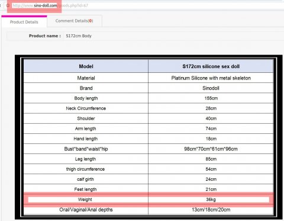Select the 'S172cm Body' product name text

click(x=79, y=36)
